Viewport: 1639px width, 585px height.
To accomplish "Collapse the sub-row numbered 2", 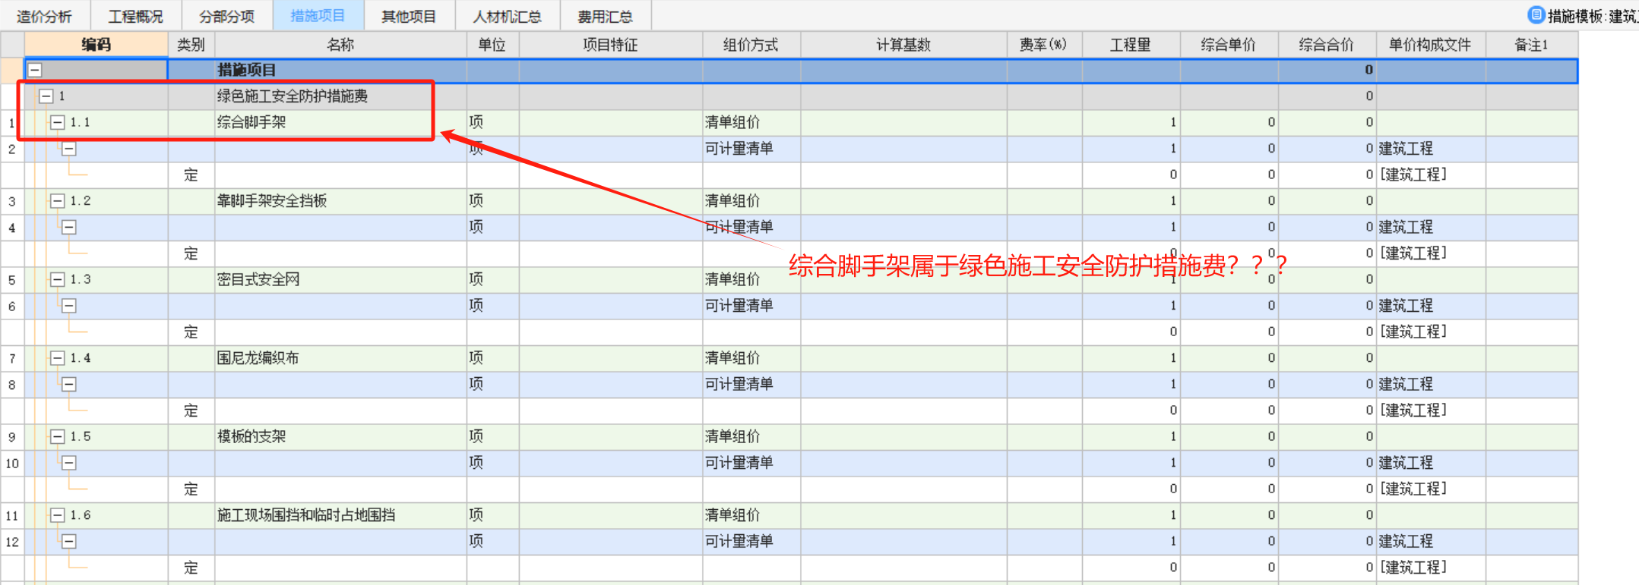I will pos(69,149).
